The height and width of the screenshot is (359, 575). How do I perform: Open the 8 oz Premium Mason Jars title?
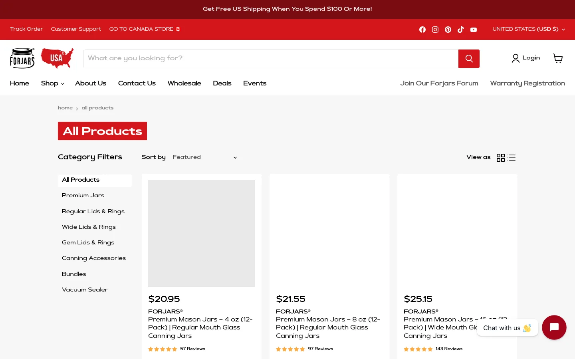(x=328, y=327)
